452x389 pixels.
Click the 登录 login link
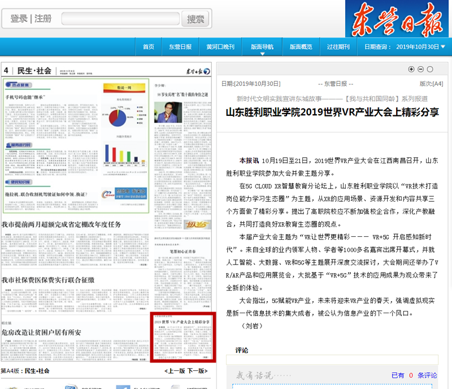pyautogui.click(x=19, y=19)
